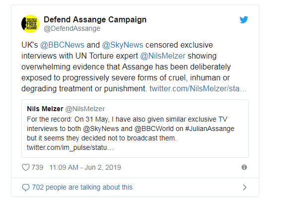The image size is (282, 200).
Task: Open the @SkyNews mention in tweet
Action: [x=123, y=45]
